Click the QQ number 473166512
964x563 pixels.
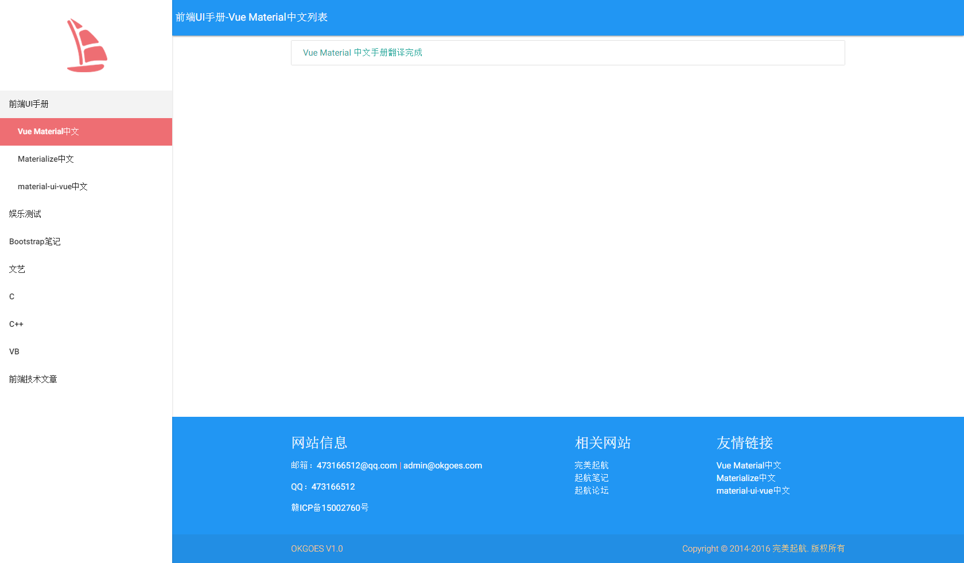(333, 487)
